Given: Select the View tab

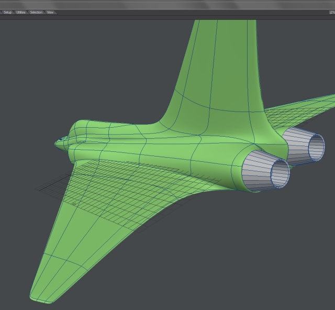Looking at the screenshot, I should point(50,12).
